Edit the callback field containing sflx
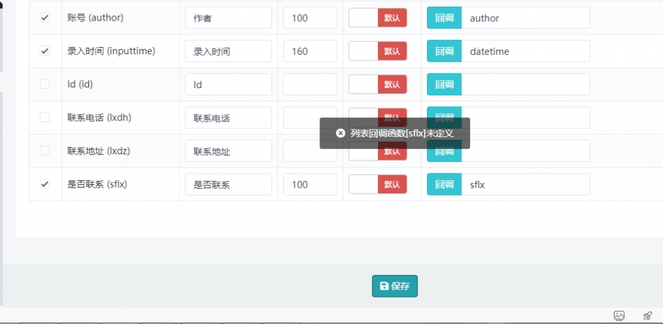The height and width of the screenshot is (324, 663). tap(526, 185)
